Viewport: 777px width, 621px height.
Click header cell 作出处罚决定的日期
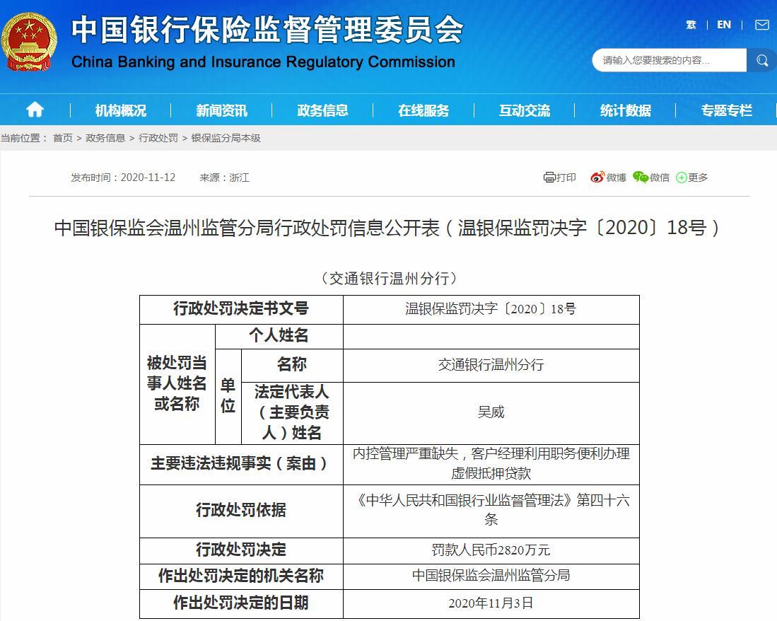point(241,603)
